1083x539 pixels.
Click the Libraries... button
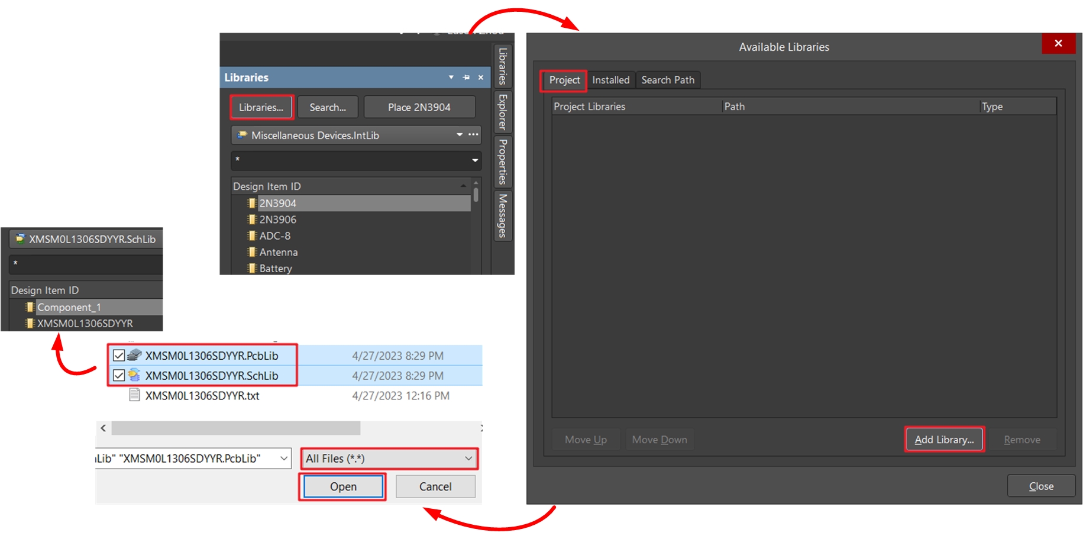pyautogui.click(x=261, y=107)
